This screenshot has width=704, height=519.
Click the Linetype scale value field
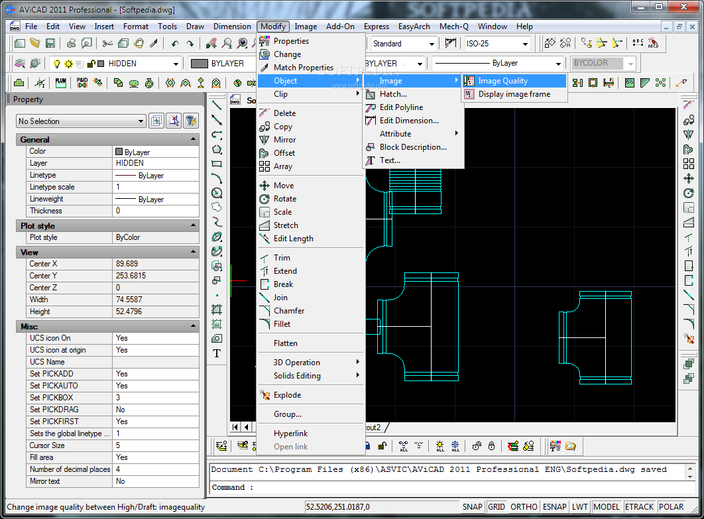coord(155,187)
